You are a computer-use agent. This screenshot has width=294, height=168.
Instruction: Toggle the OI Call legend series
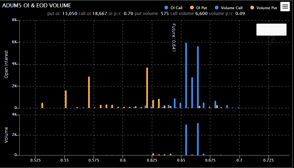pyautogui.click(x=174, y=8)
